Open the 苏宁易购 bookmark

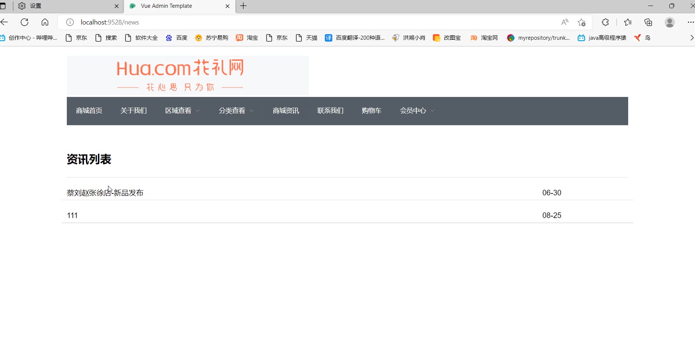(212, 38)
